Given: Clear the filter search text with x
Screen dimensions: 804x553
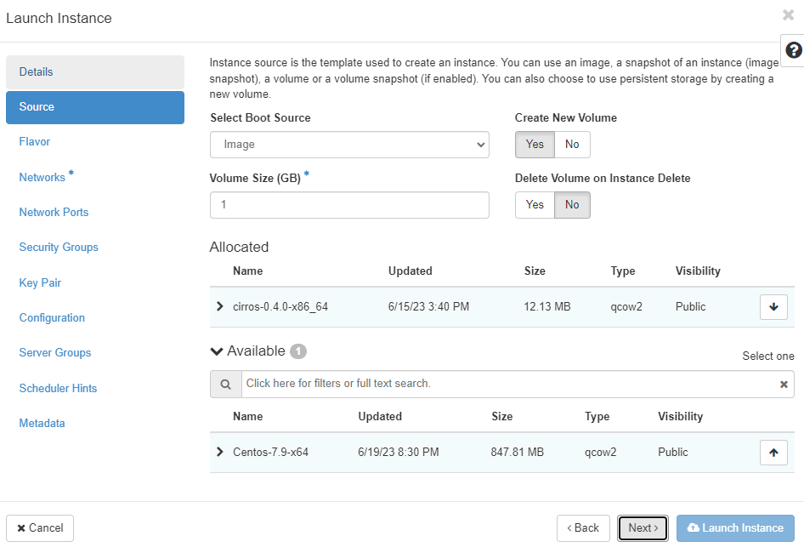Looking at the screenshot, I should click(784, 385).
